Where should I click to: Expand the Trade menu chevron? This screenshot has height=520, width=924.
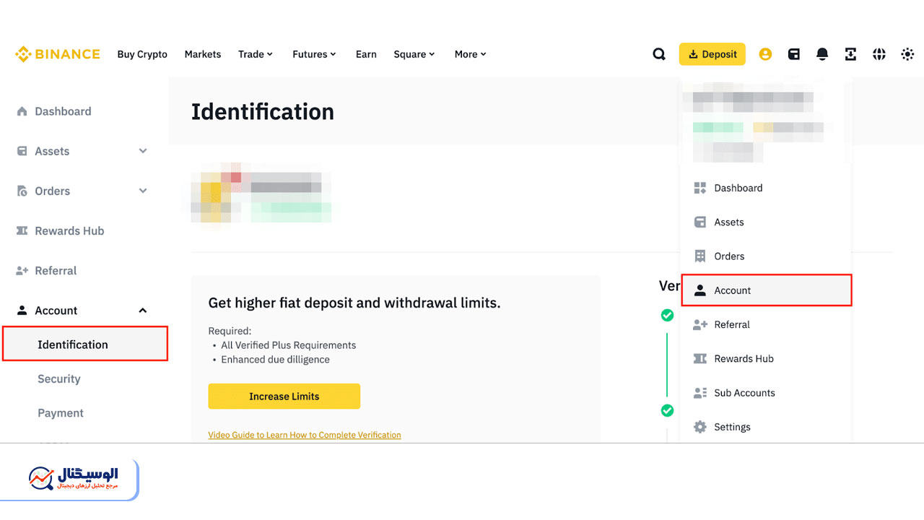(270, 54)
